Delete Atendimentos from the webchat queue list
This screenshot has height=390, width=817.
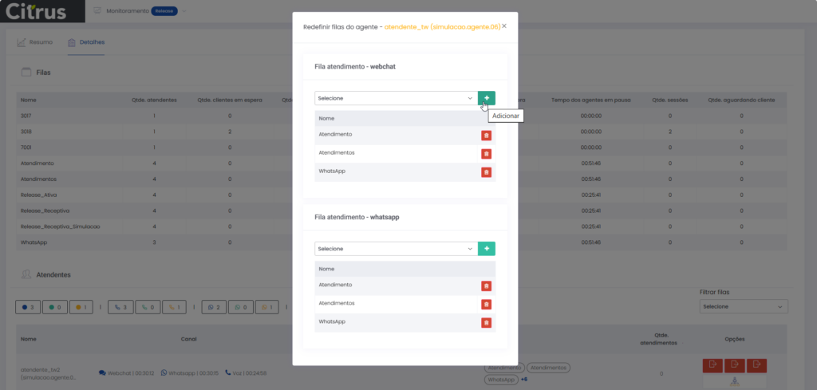click(486, 154)
